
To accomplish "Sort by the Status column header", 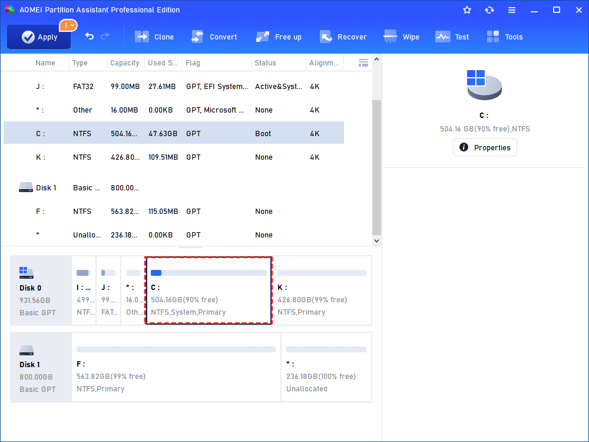I will click(x=265, y=63).
